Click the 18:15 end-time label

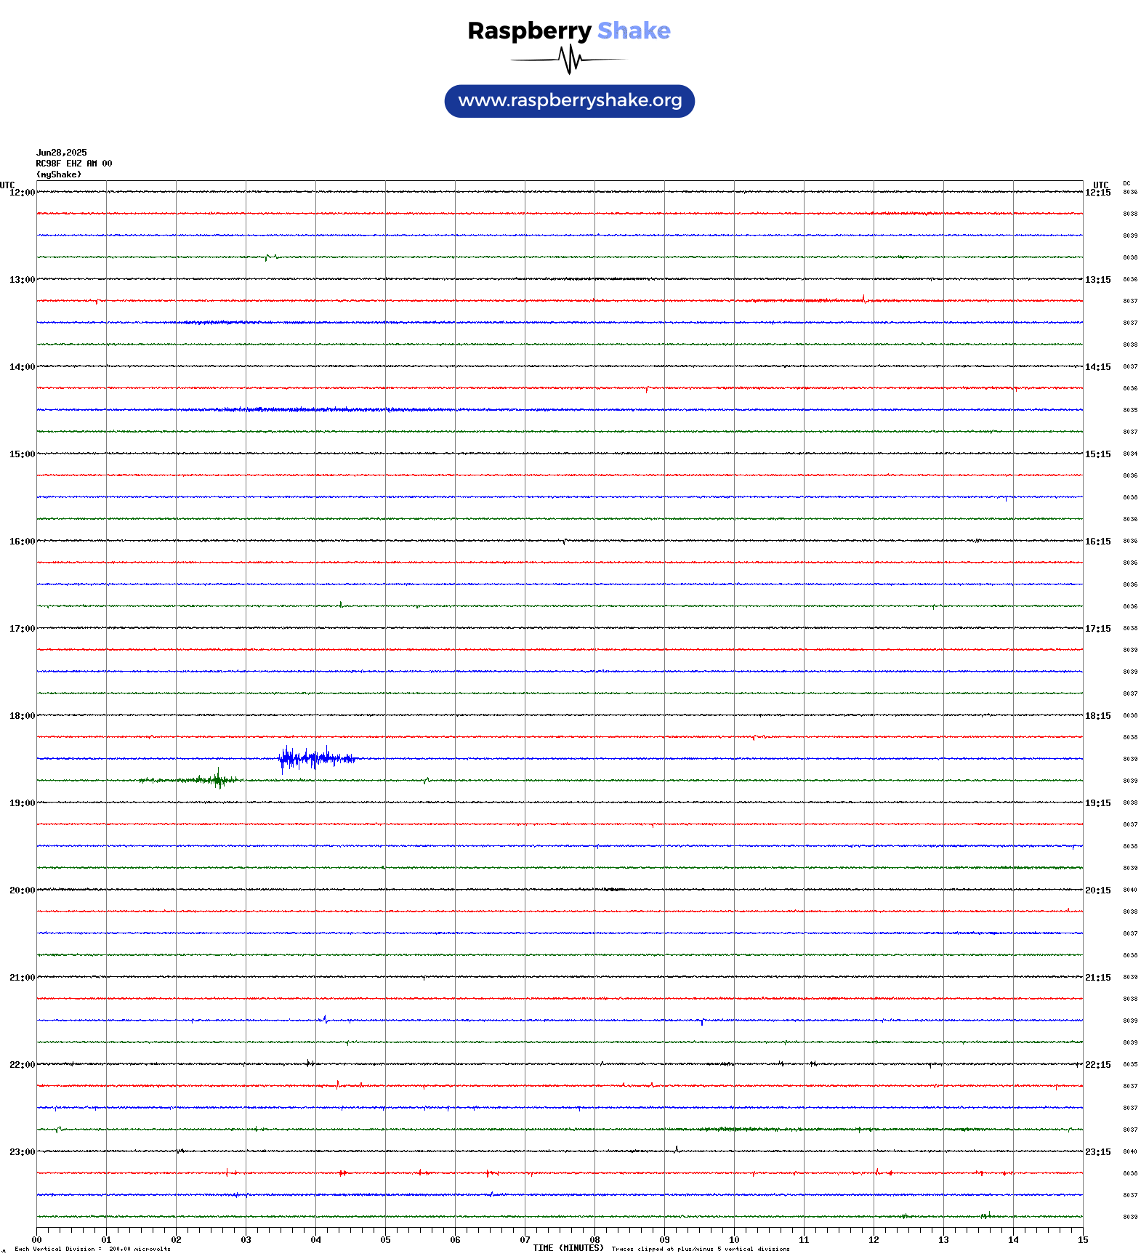point(1098,716)
